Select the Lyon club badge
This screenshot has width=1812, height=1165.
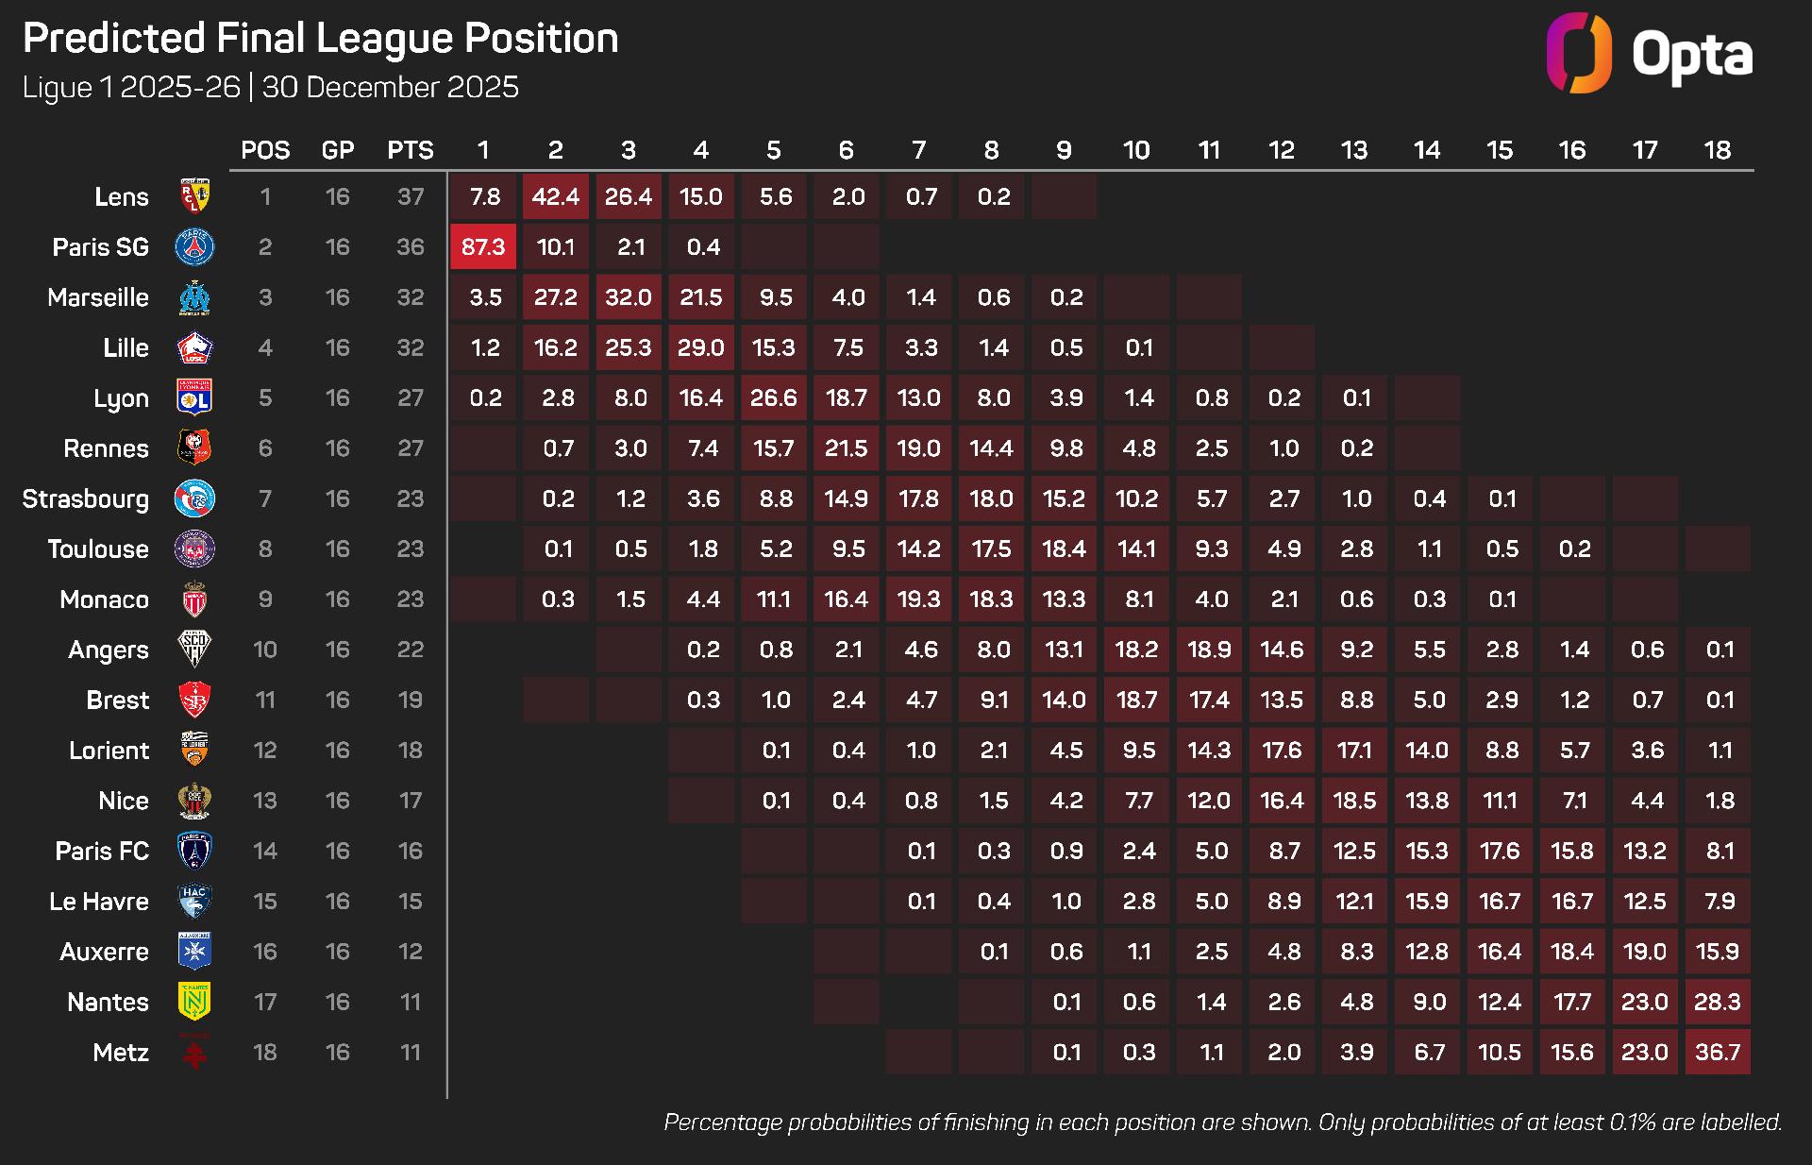[x=194, y=397]
